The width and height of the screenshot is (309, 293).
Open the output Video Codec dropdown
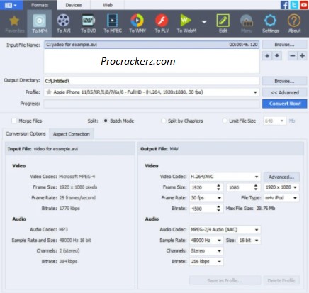click(x=225, y=177)
